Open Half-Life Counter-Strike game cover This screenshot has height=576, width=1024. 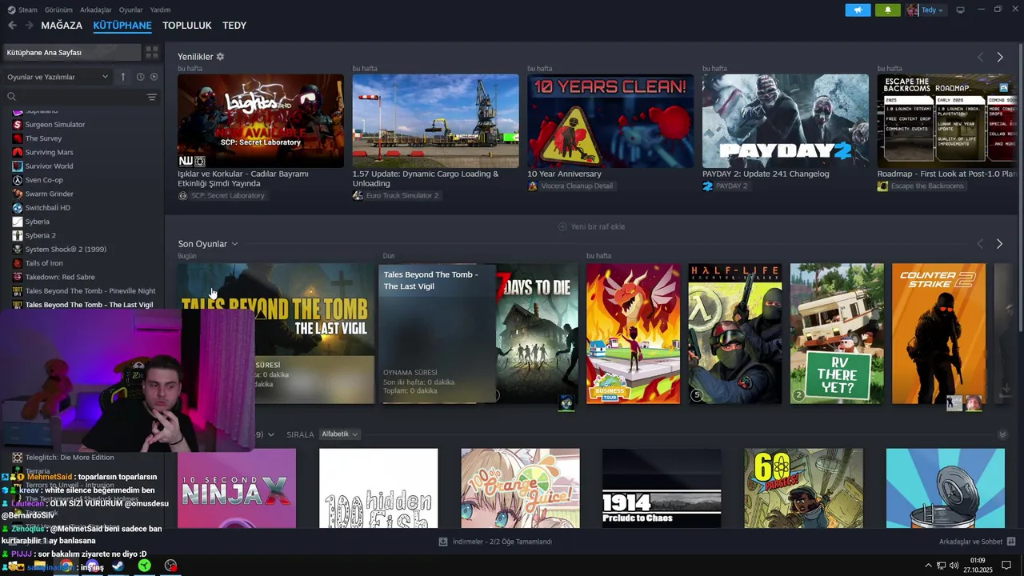[735, 334]
